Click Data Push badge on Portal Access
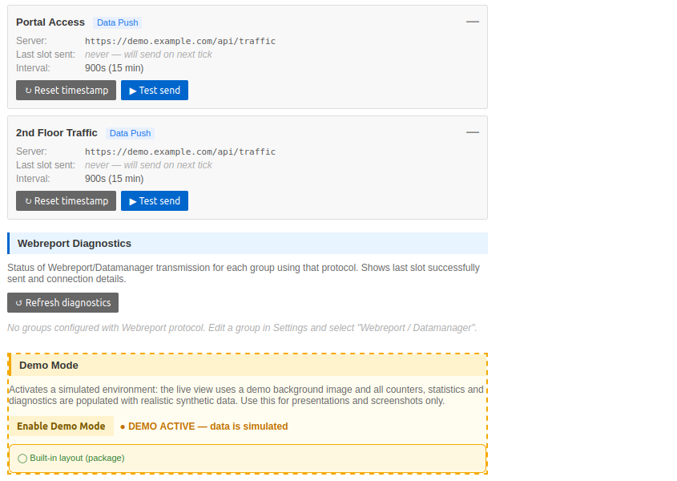Image resolution: width=677 pixels, height=481 pixels. 118,22
